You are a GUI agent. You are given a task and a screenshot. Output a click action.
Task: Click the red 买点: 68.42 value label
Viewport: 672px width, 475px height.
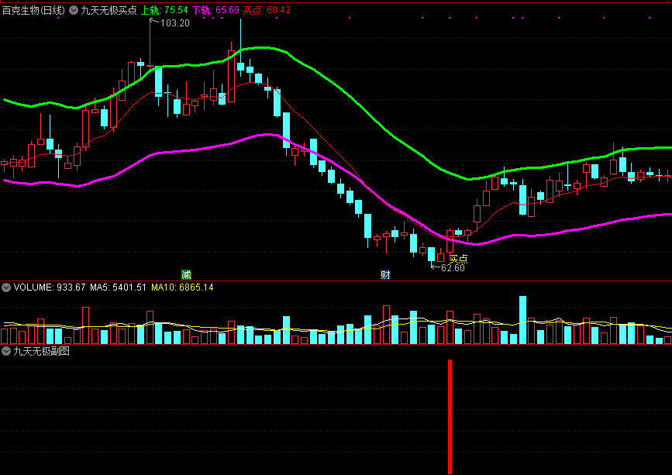tap(267, 10)
